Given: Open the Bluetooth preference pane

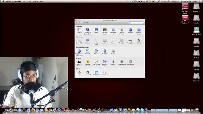Looking at the screenshot, I should [x=105, y=52].
